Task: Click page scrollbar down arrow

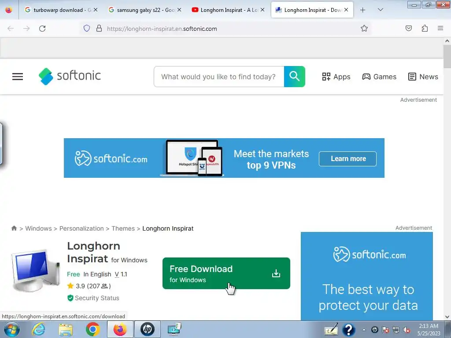Action: coord(447,317)
